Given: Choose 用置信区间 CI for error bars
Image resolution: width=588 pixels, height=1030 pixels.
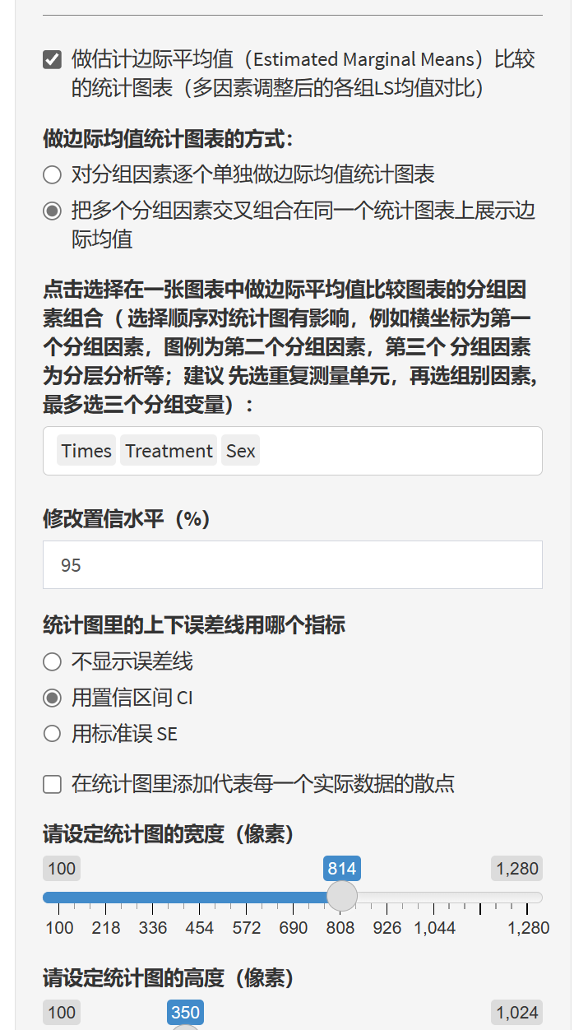Looking at the screenshot, I should tap(53, 698).
